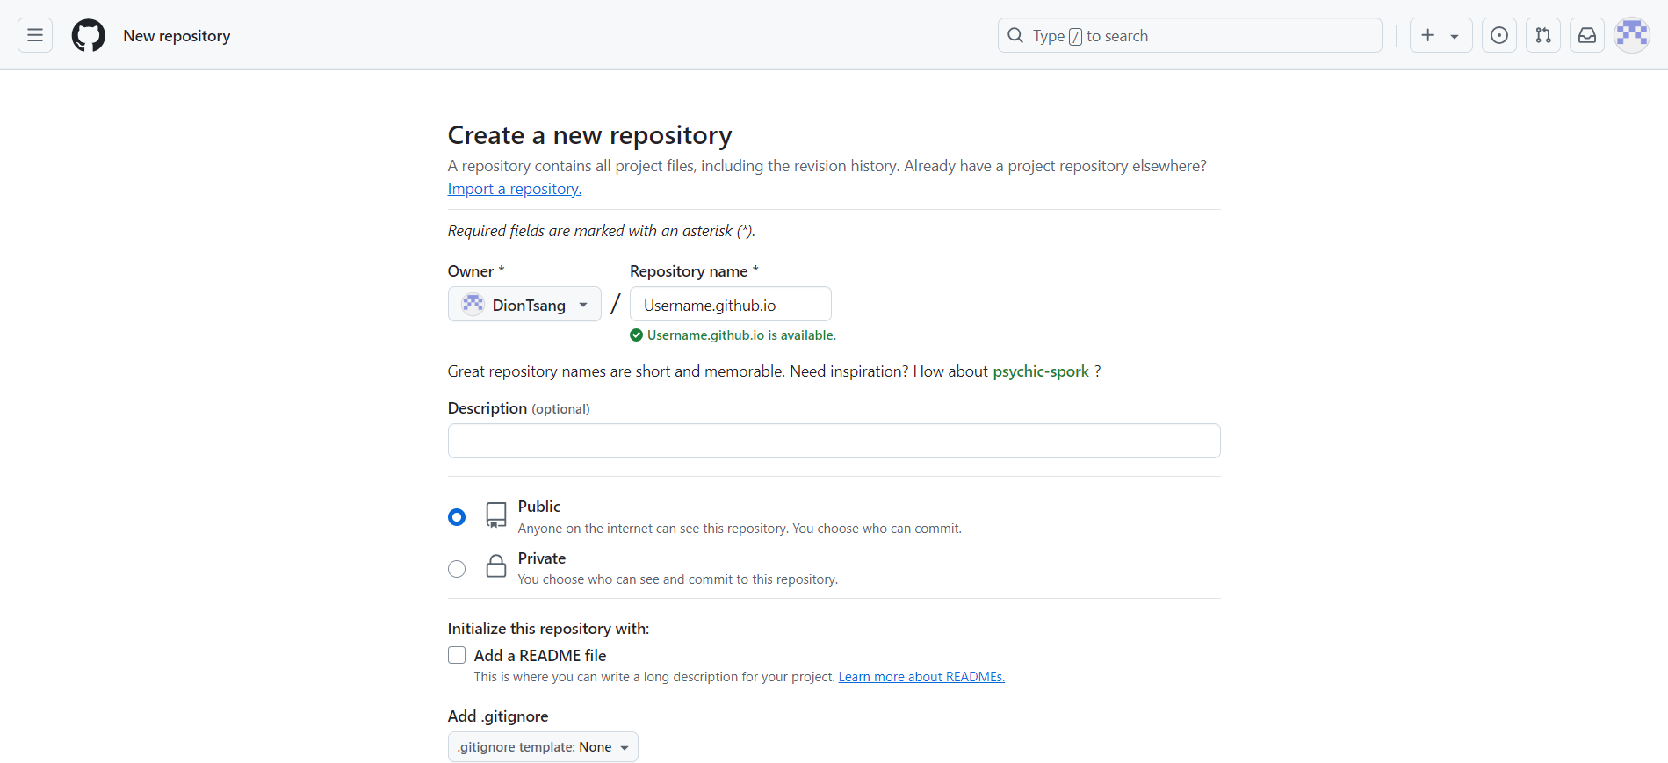
Task: Enable the Add a README file checkbox
Action: pyautogui.click(x=457, y=655)
